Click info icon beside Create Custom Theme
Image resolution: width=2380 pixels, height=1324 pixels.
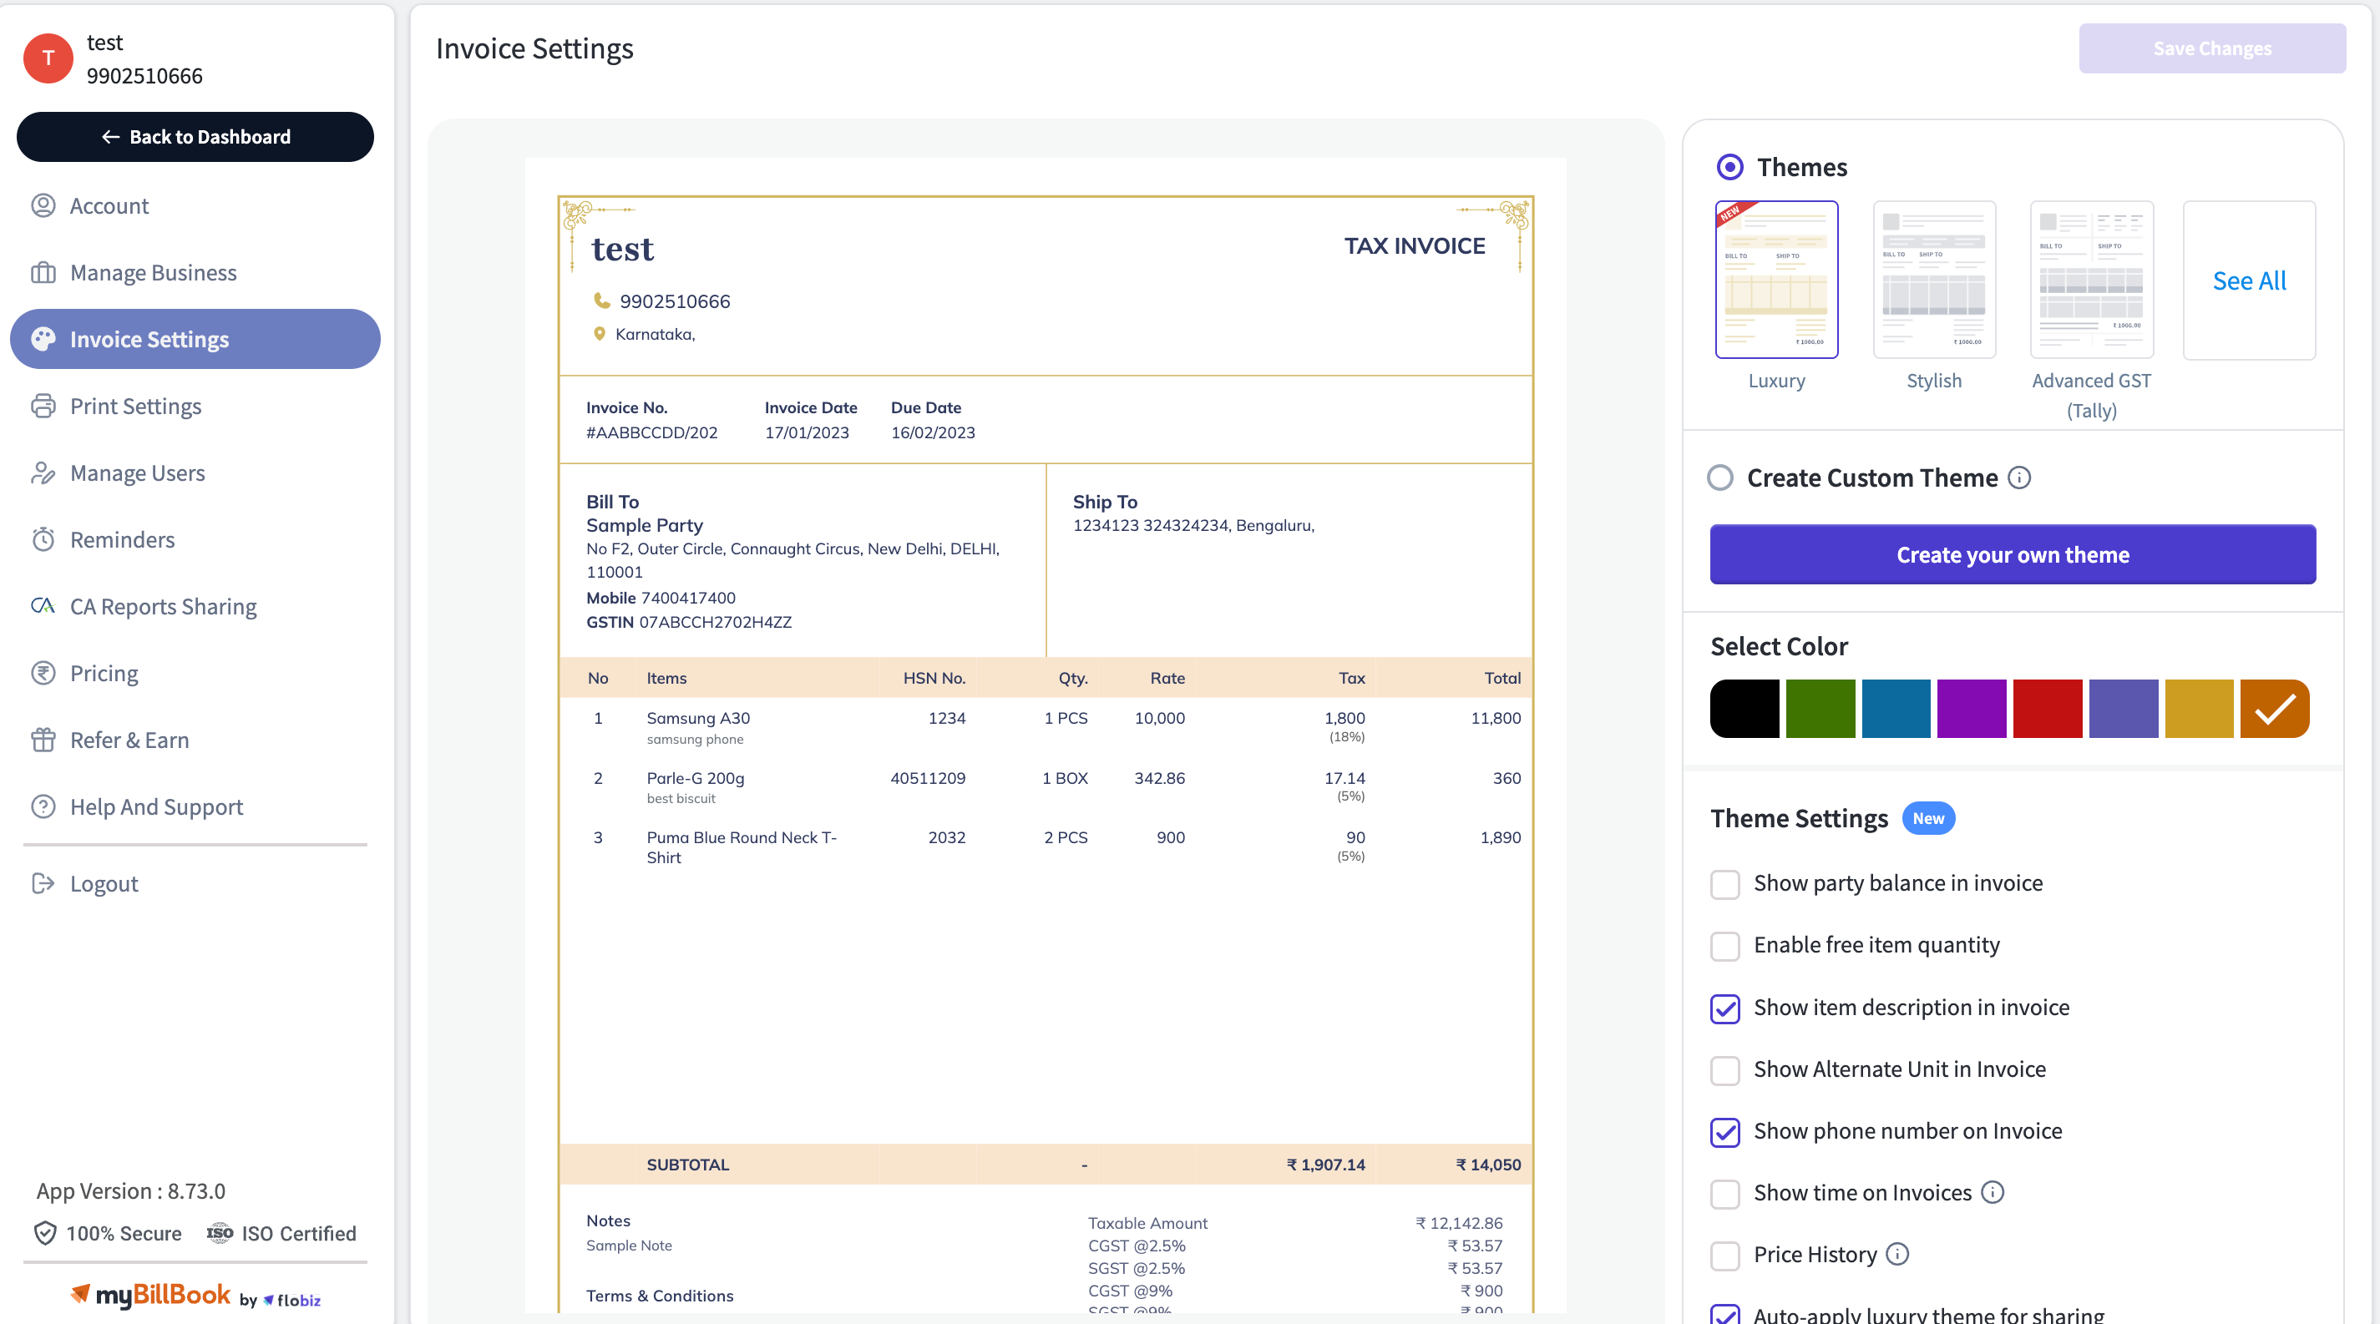pyautogui.click(x=2020, y=478)
